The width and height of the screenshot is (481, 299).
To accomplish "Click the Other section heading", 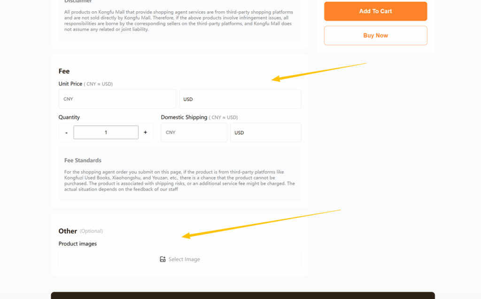I will click(x=68, y=231).
